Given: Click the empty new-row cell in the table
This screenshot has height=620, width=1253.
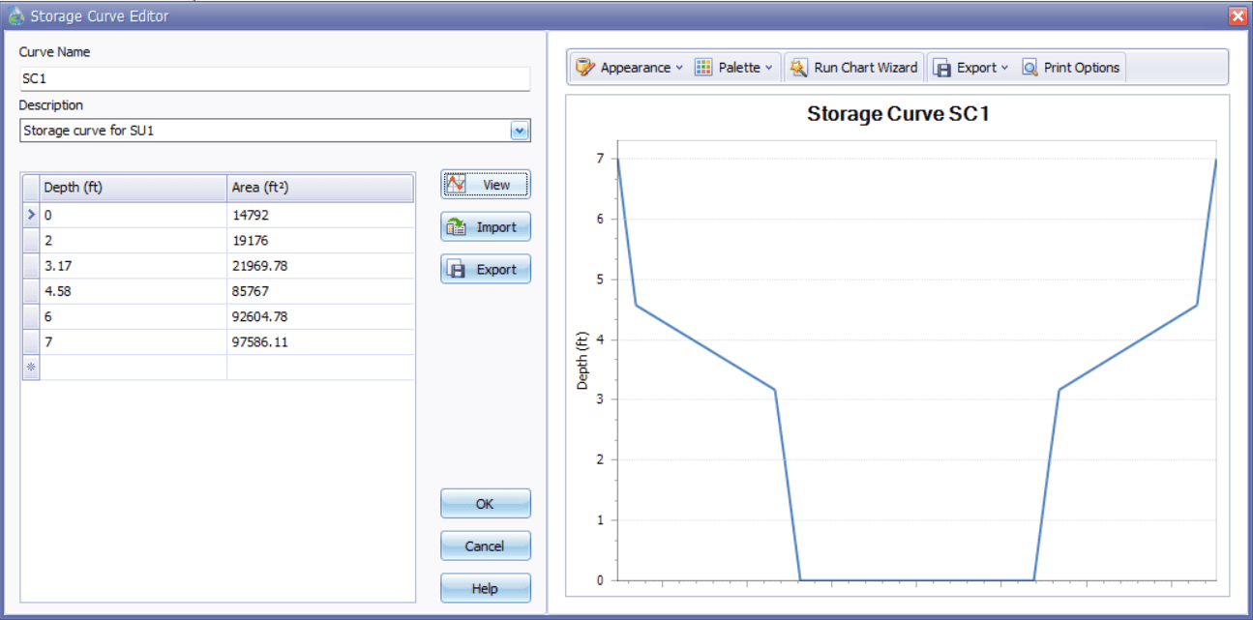Looking at the screenshot, I should pos(131,368).
